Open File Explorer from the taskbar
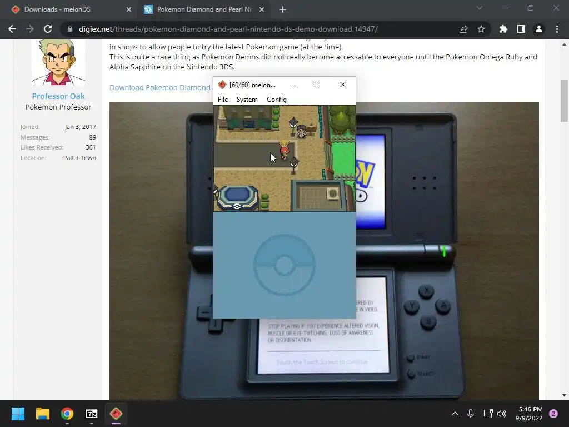Viewport: 569px width, 427px height. coord(42,414)
